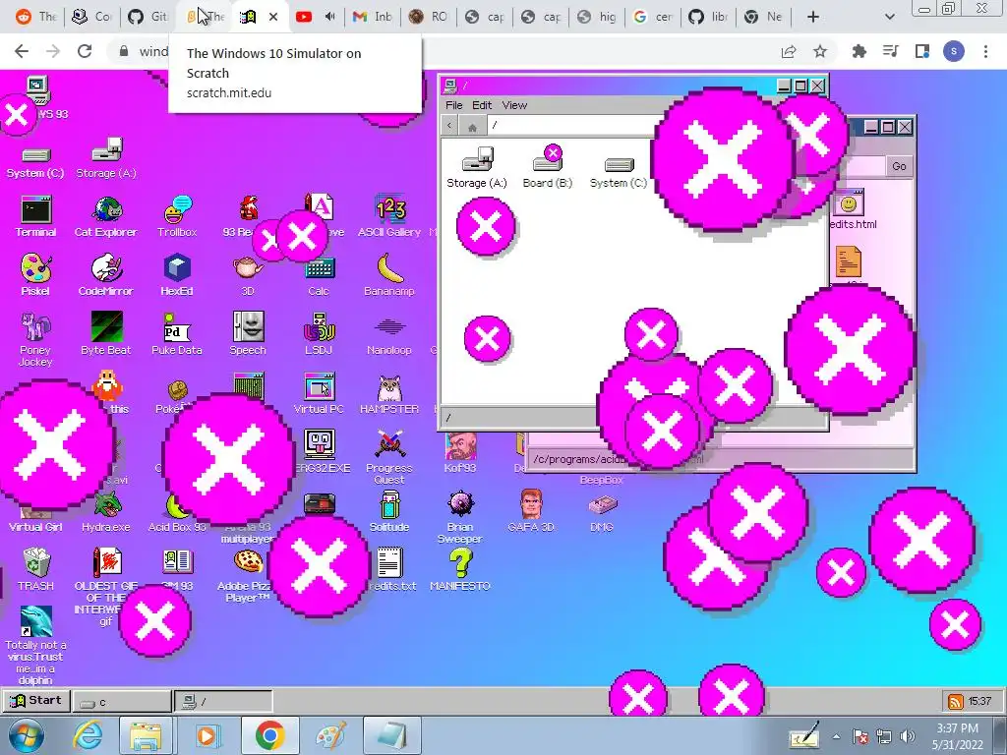
Task: Switch to the 'c' taskbar window button
Action: pyautogui.click(x=122, y=702)
